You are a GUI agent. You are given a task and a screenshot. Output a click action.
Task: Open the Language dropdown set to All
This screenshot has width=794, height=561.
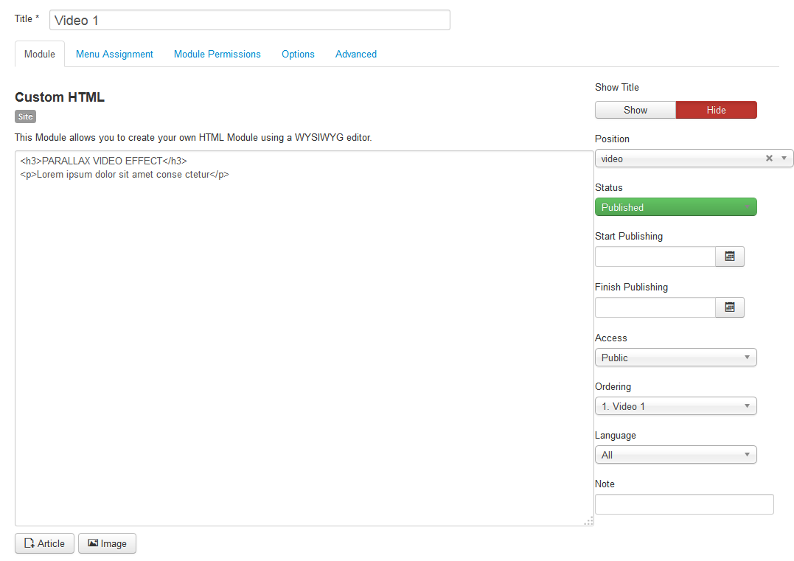[675, 455]
